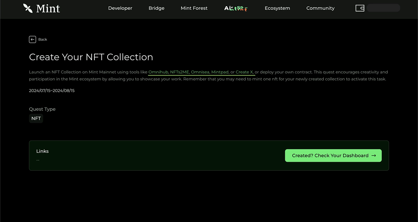Viewport: 418px width, 222px height.
Task: Click the Create Your NFT Collection heading
Action: (x=91, y=57)
